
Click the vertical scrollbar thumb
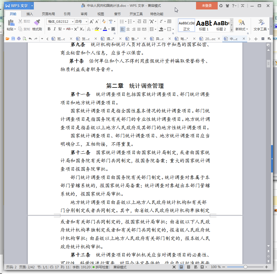(268, 63)
